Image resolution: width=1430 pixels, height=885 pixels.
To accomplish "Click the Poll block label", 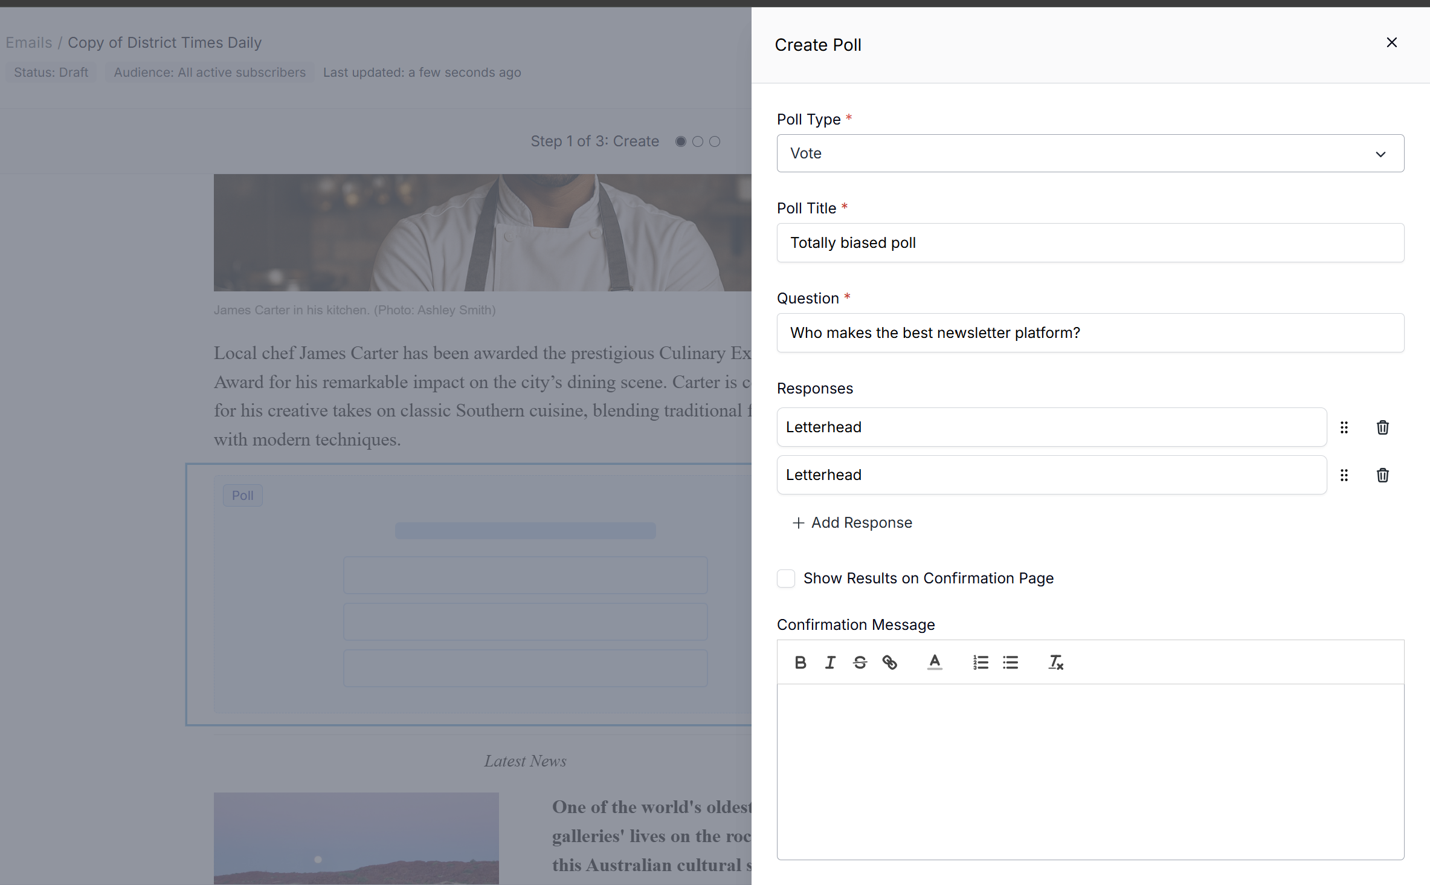I will pyautogui.click(x=242, y=496).
